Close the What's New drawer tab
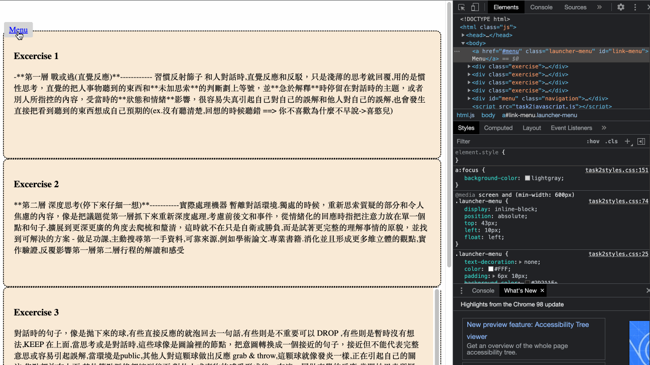The image size is (650, 365). point(542,290)
